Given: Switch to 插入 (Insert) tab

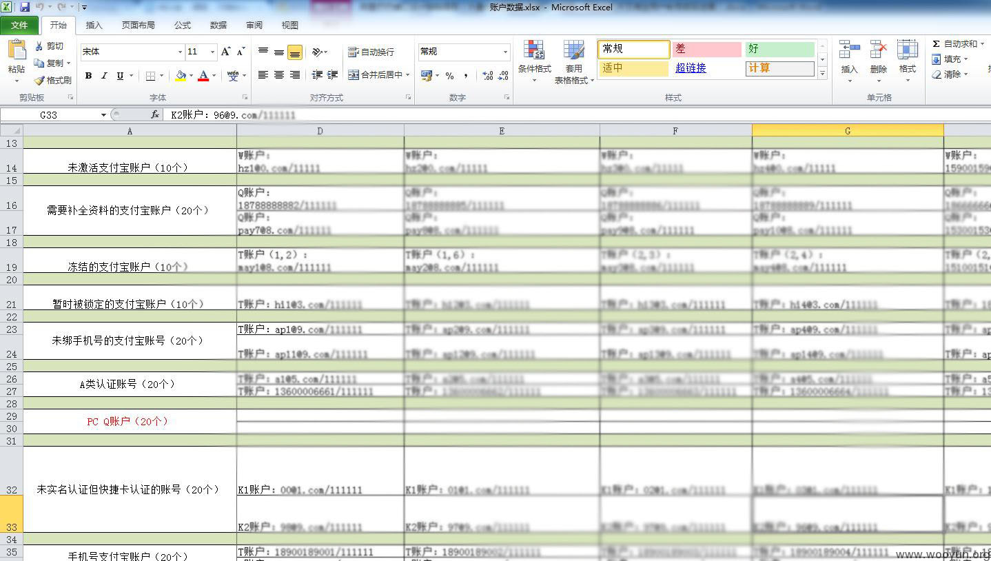Looking at the screenshot, I should point(94,25).
